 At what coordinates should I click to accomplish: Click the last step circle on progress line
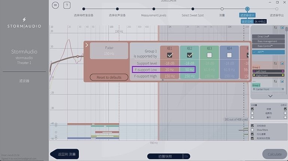click(x=277, y=9)
